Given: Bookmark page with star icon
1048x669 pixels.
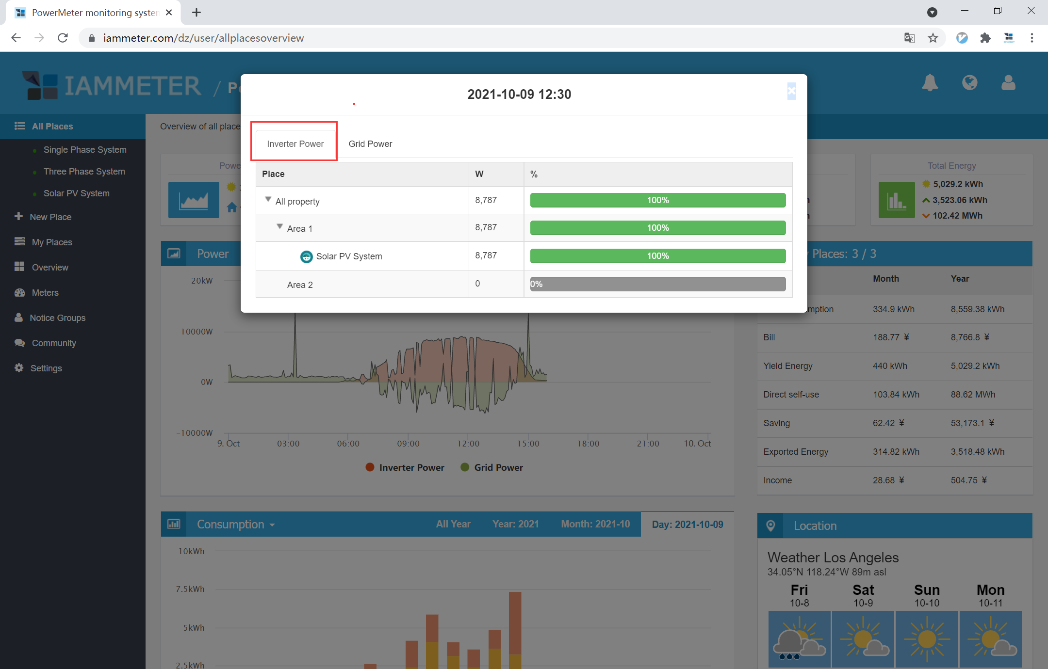Looking at the screenshot, I should pos(933,38).
